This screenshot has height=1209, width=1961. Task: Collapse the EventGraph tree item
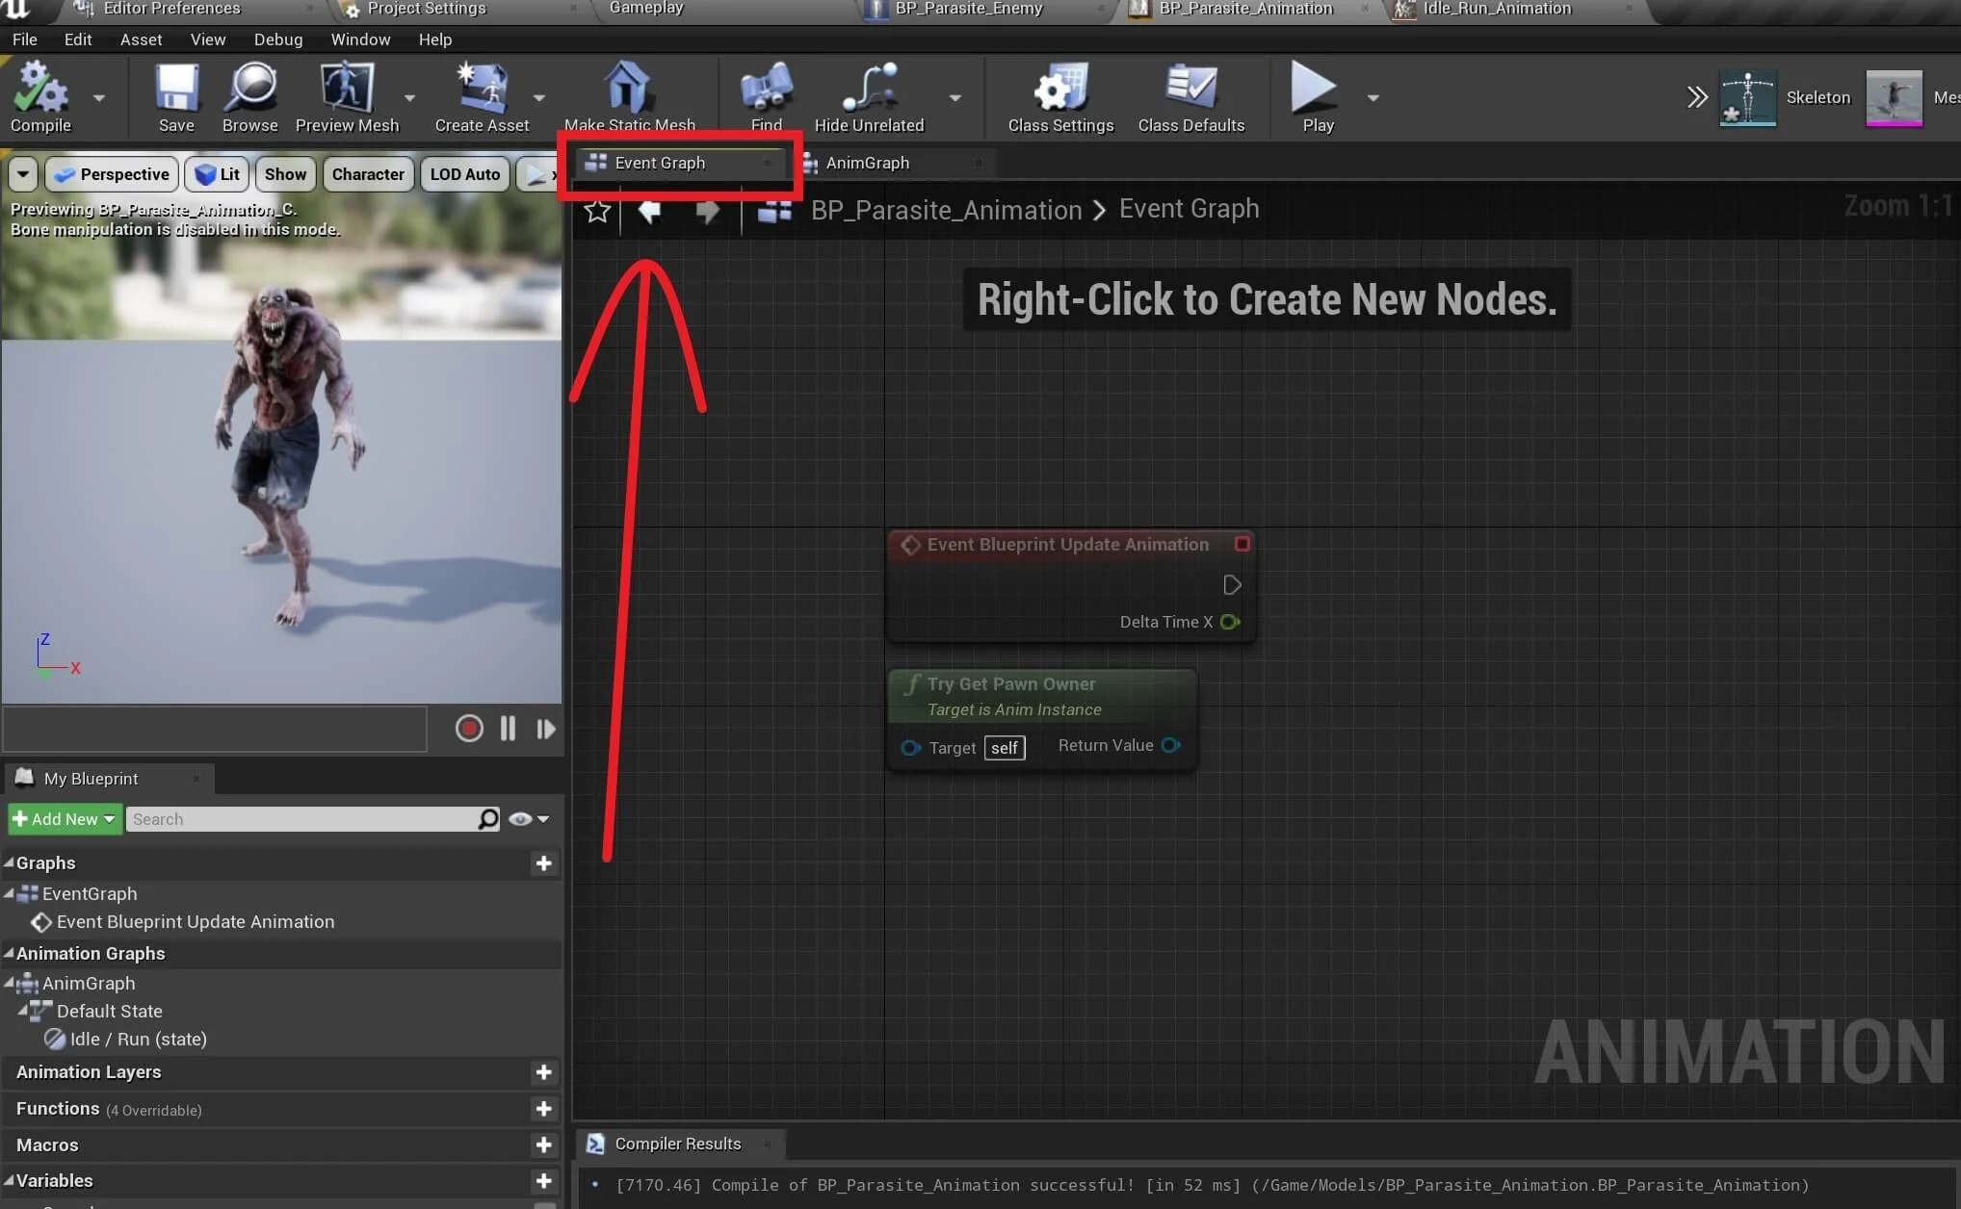(x=9, y=893)
